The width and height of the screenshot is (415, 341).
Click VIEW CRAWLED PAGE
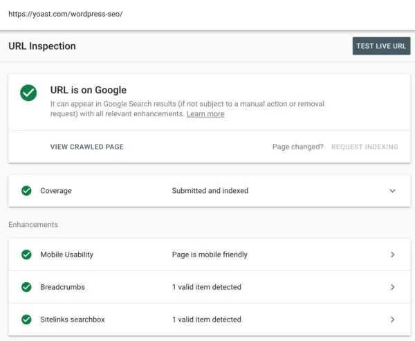[x=87, y=147]
